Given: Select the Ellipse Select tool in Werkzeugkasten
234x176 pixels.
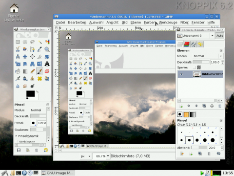Looking at the screenshot, I should 25,42.
